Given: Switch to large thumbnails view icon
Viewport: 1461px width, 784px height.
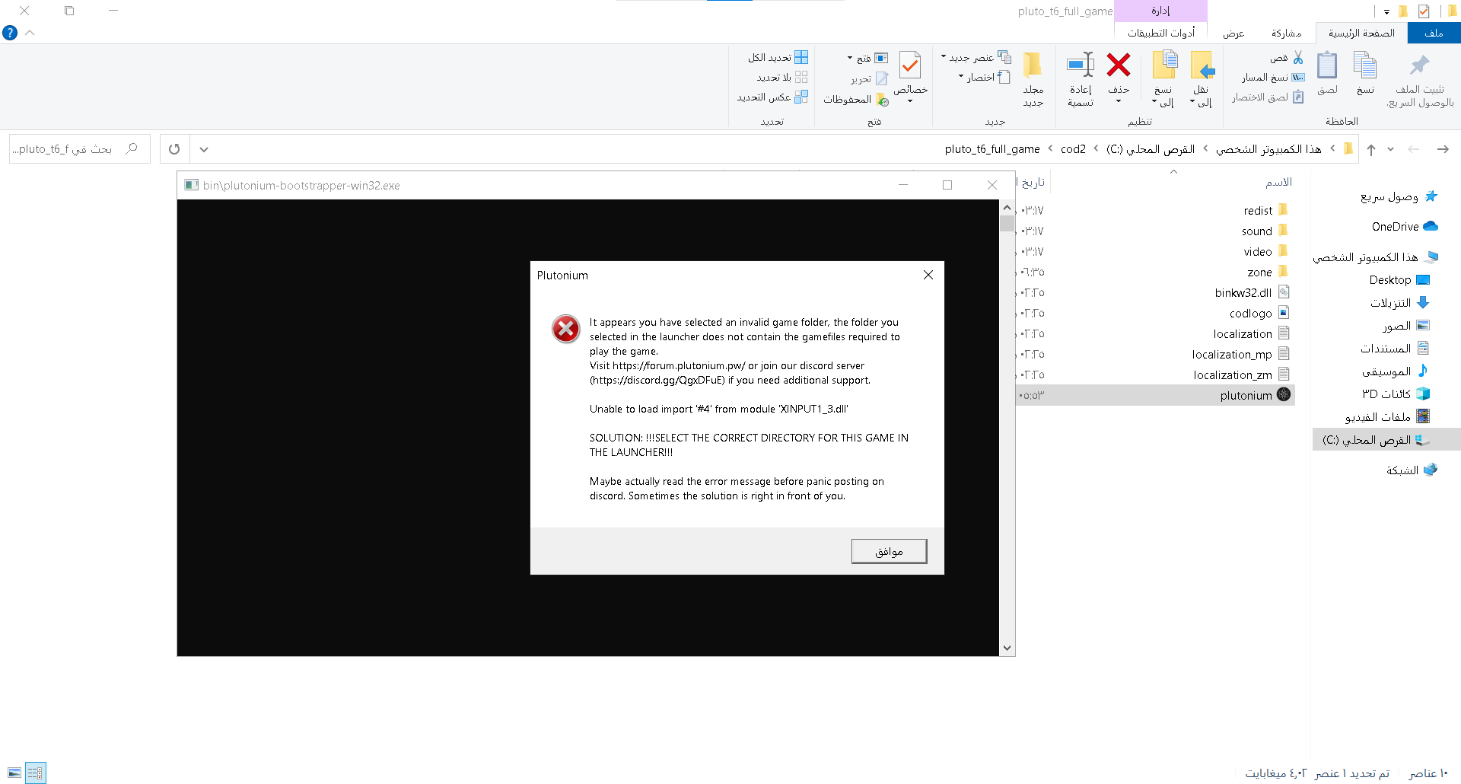Looking at the screenshot, I should point(14,773).
